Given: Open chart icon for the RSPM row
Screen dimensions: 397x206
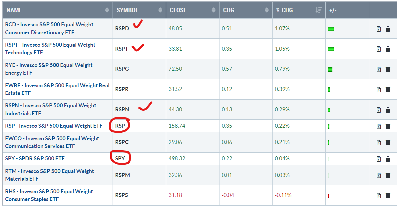Looking at the screenshot, I should pyautogui.click(x=379, y=175).
